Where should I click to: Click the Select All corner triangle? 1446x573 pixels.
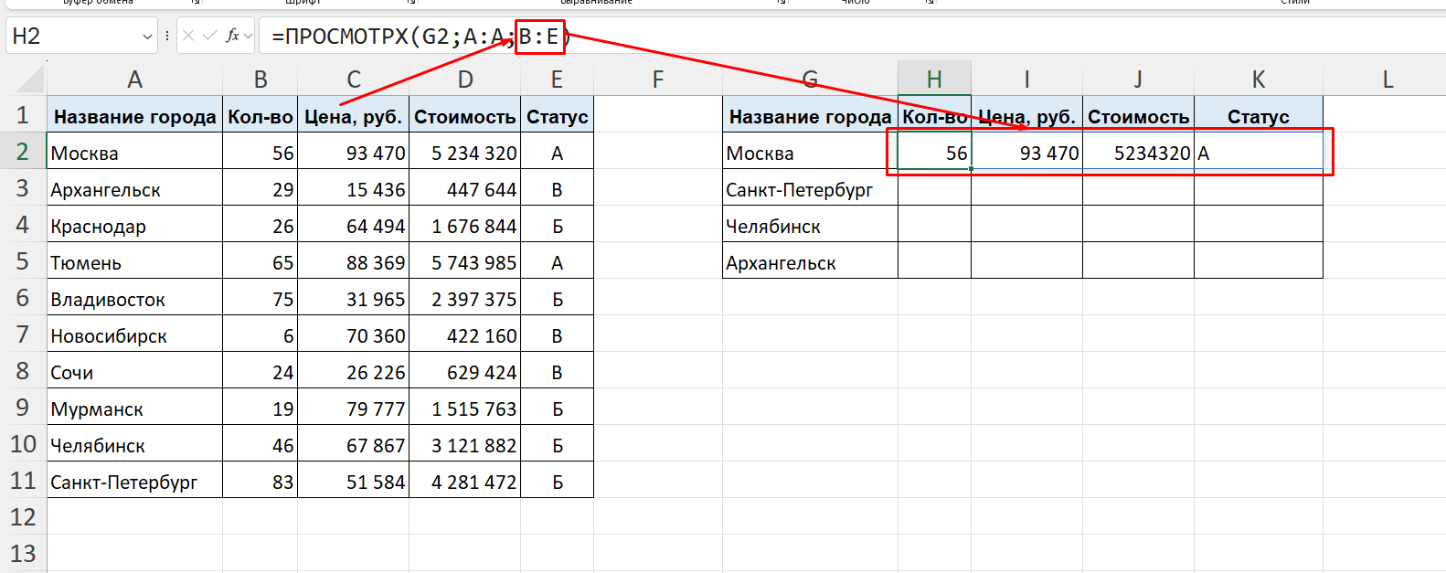(31, 80)
